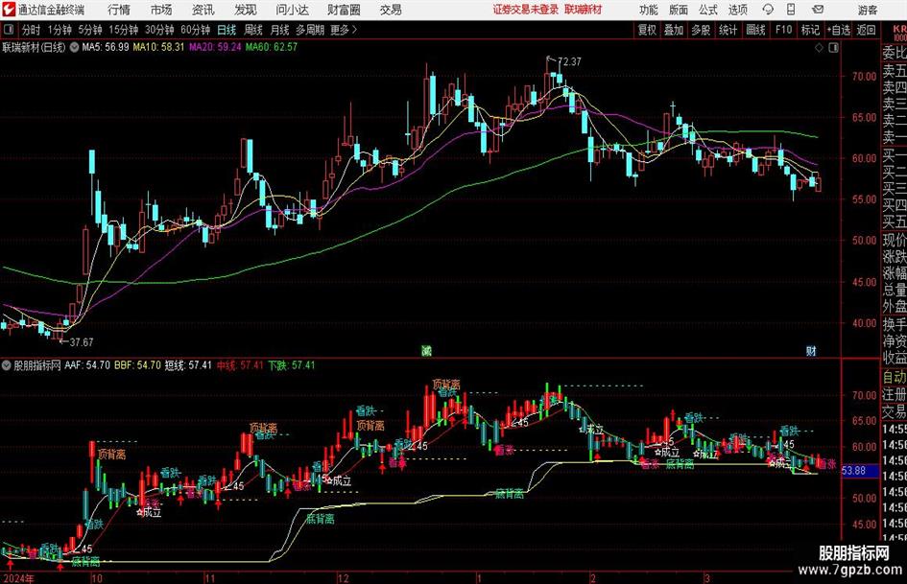Screen dimensions: 907x584
Task: Click the 叠加 overlay button
Action: [x=674, y=30]
